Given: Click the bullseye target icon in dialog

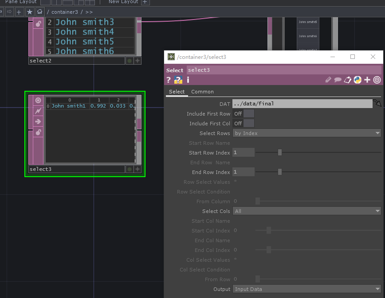Looking at the screenshot, I should pyautogui.click(x=377, y=80).
